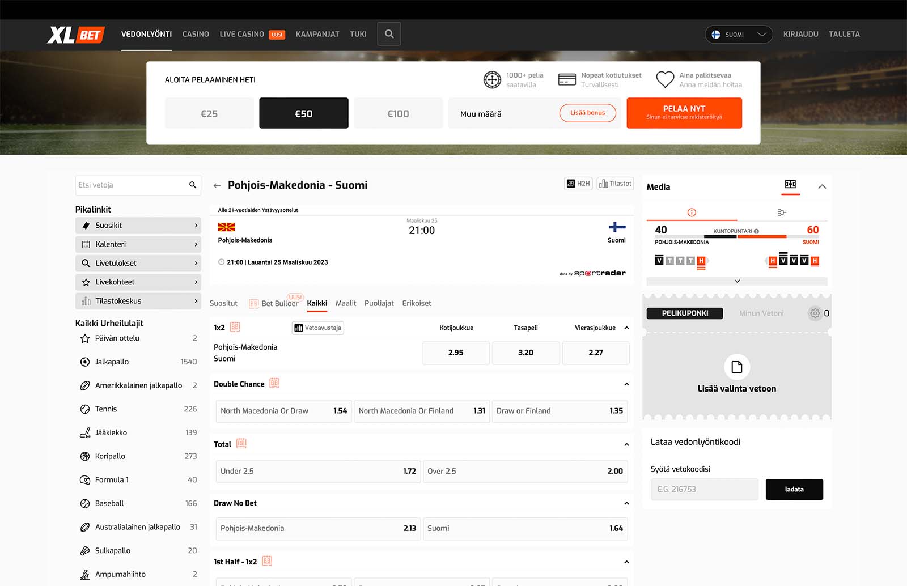Open the Suomi language dropdown
Viewport: 907px width, 586px height.
click(x=738, y=35)
